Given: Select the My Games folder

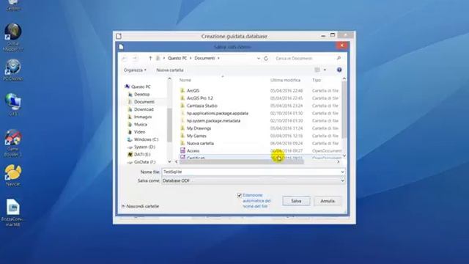Looking at the screenshot, I should [x=196, y=136].
